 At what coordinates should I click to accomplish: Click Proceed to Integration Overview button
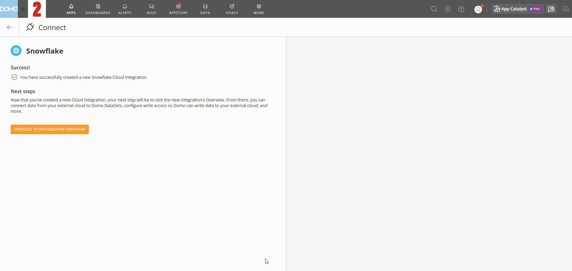(50, 129)
